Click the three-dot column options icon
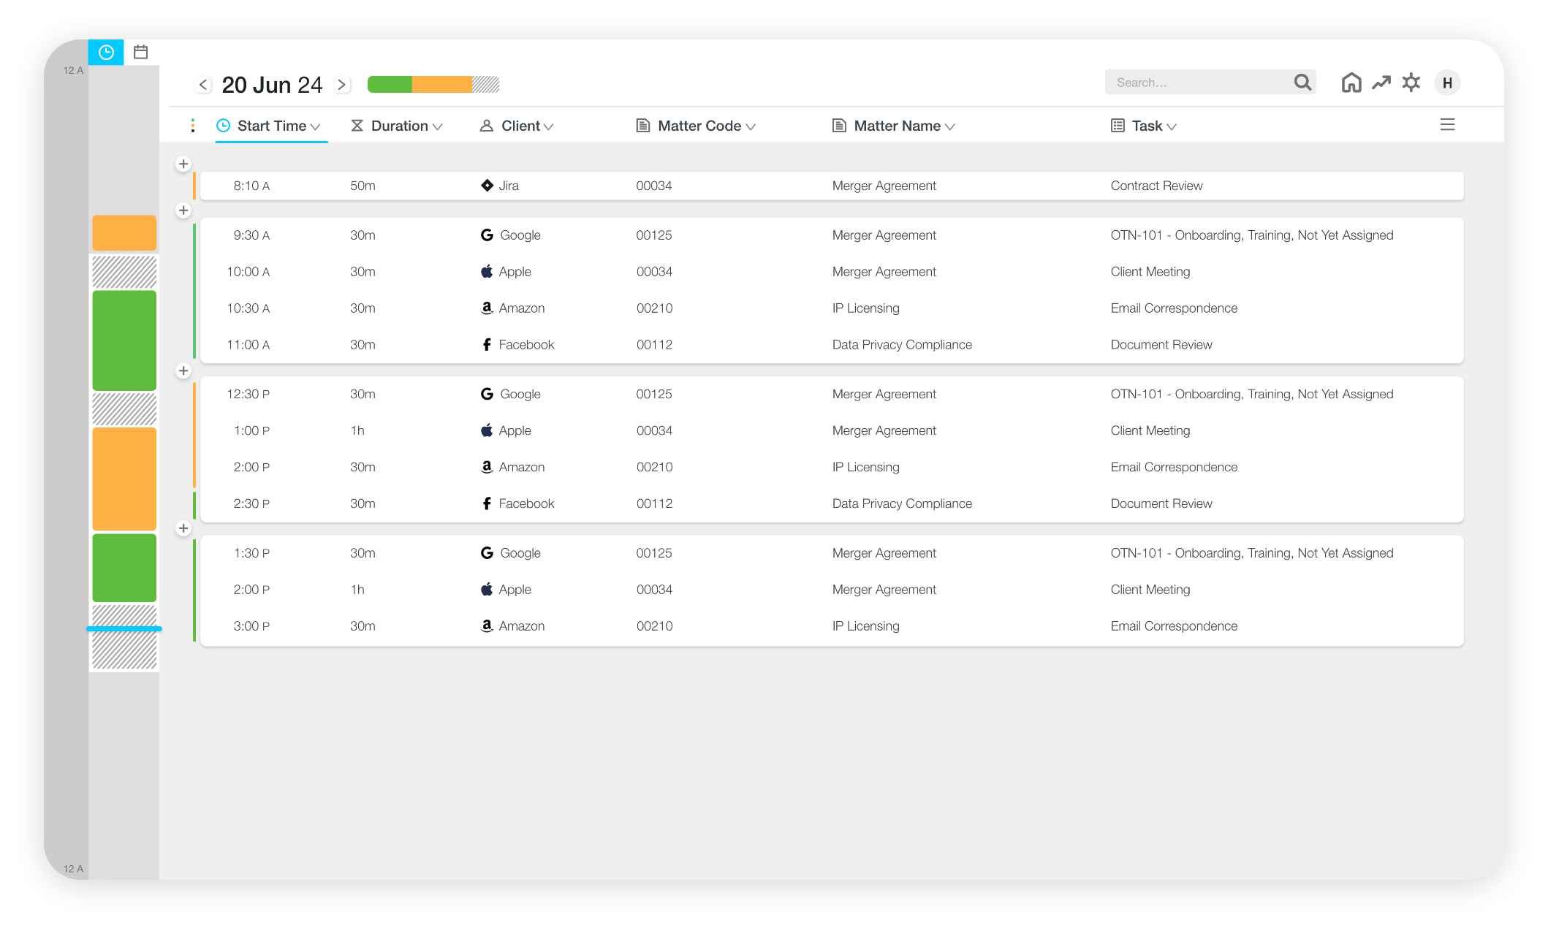1548x928 pixels. tap(193, 126)
